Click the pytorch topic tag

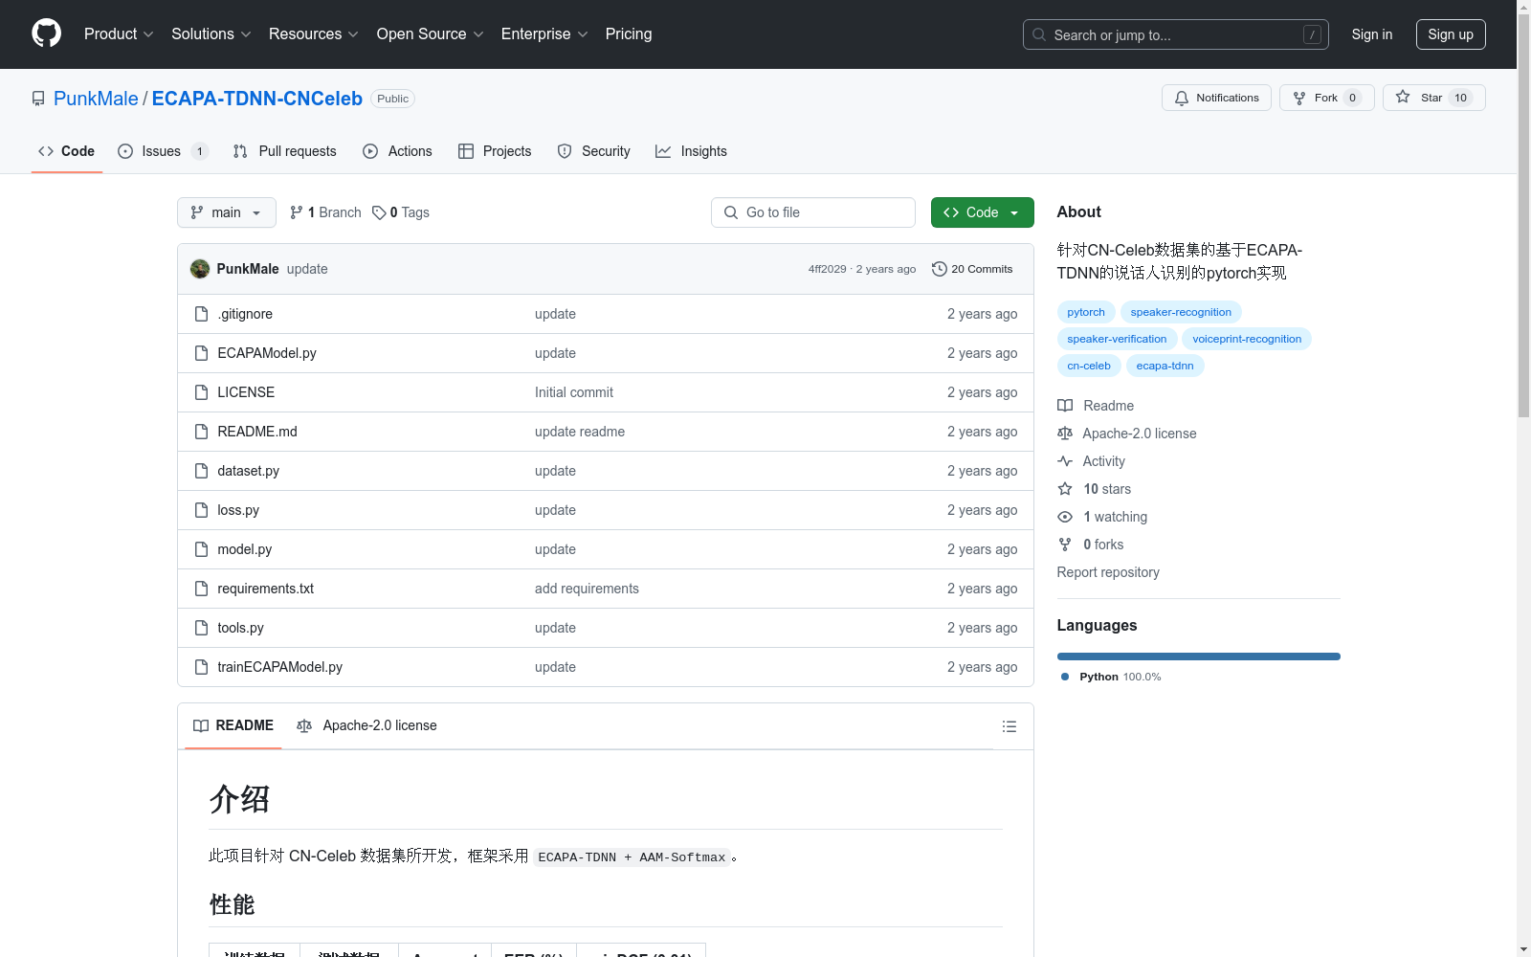point(1086,312)
